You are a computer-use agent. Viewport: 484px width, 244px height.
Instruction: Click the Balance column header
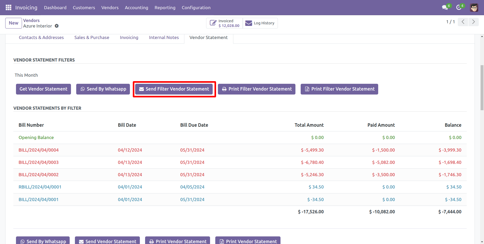pos(453,125)
